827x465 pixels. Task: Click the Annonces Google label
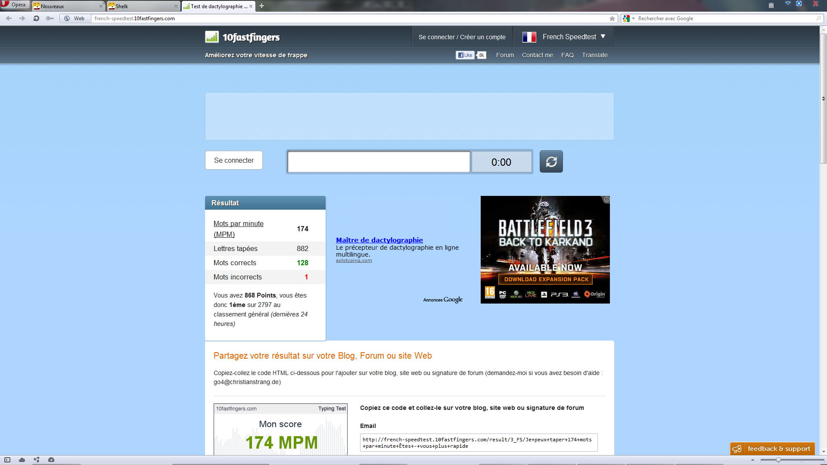pos(443,300)
